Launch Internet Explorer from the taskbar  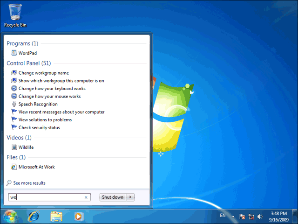34,217
